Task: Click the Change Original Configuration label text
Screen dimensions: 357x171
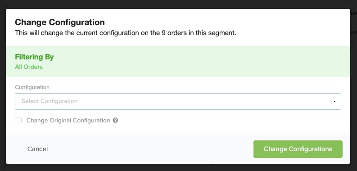Action: [68, 121]
